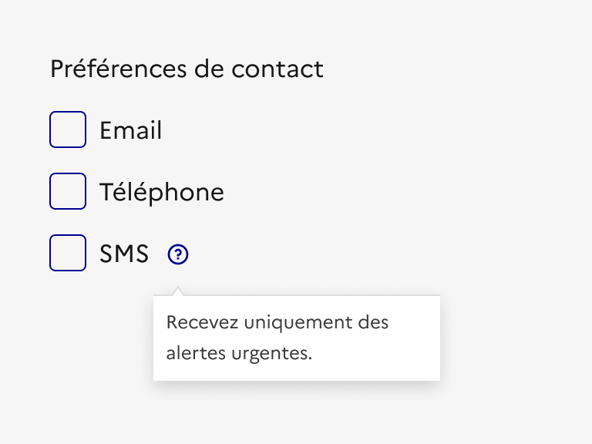Select the "Téléphone" label text
This screenshot has height=444, width=592.
click(x=162, y=192)
